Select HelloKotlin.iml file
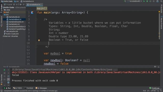Viewport: 163px width, 92px height. [11, 31]
